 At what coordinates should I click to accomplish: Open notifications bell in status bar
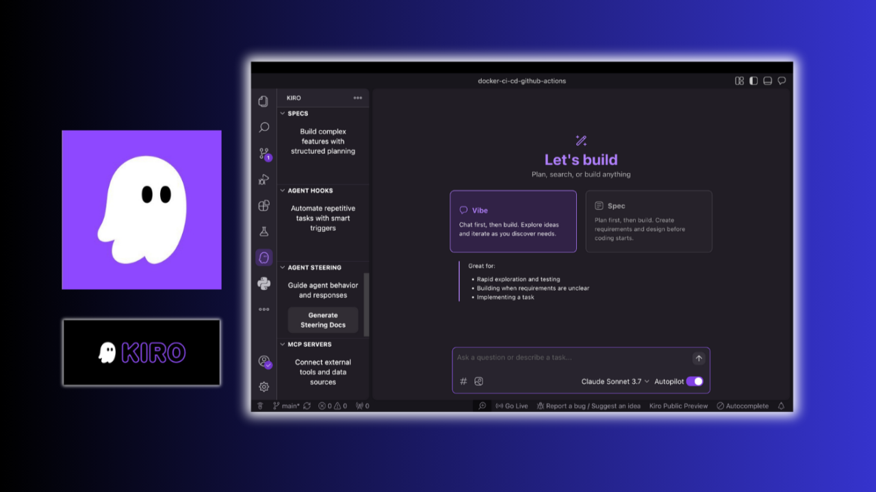(x=781, y=406)
